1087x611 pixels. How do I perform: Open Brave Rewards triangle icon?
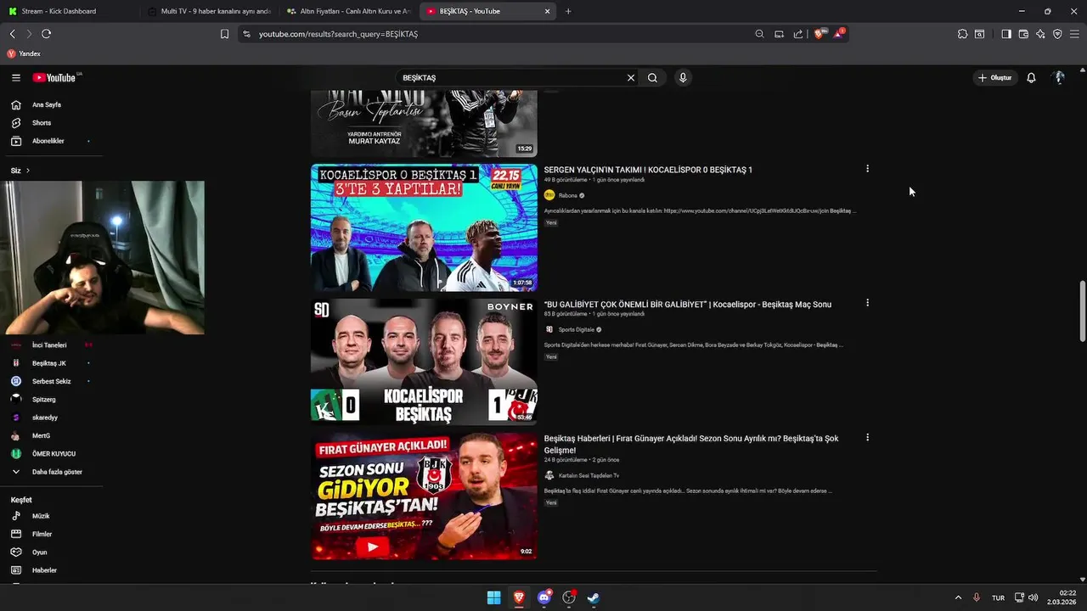click(839, 34)
